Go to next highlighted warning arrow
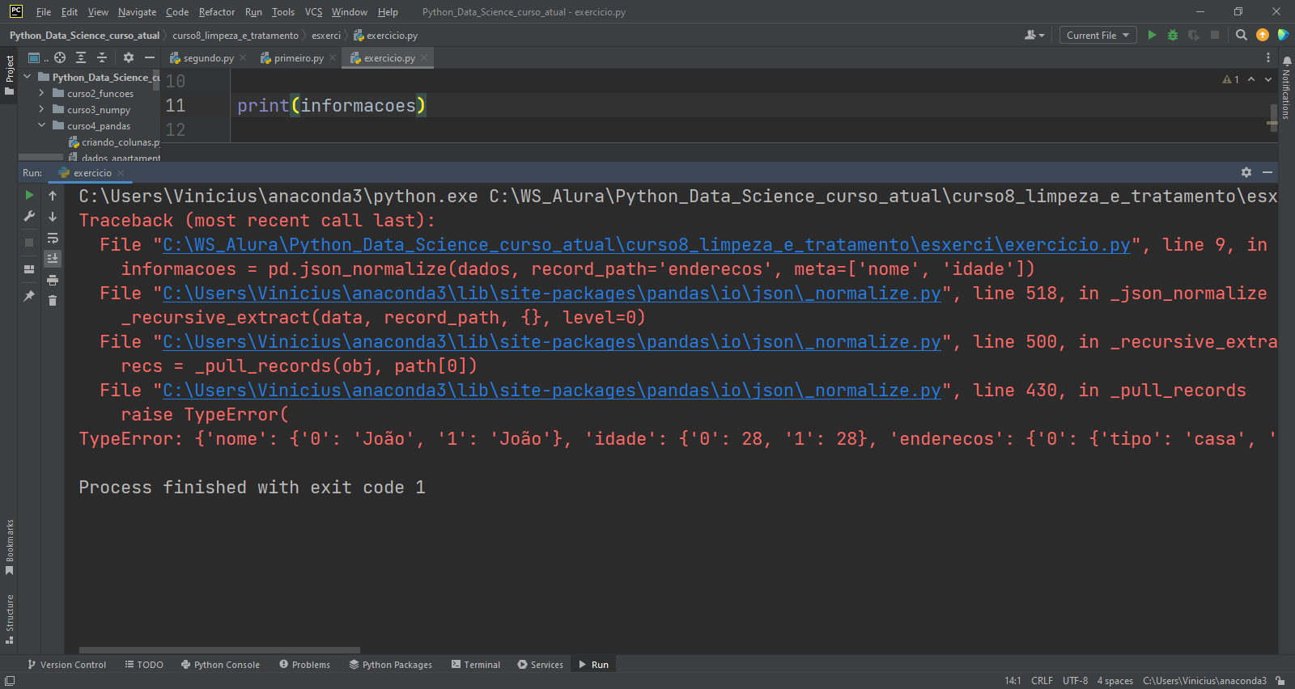Screen dimensions: 1295x689 click(x=1267, y=79)
